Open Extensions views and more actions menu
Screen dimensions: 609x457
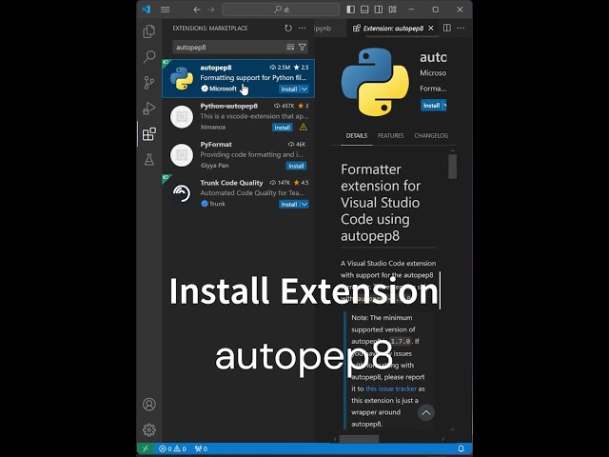[303, 28]
